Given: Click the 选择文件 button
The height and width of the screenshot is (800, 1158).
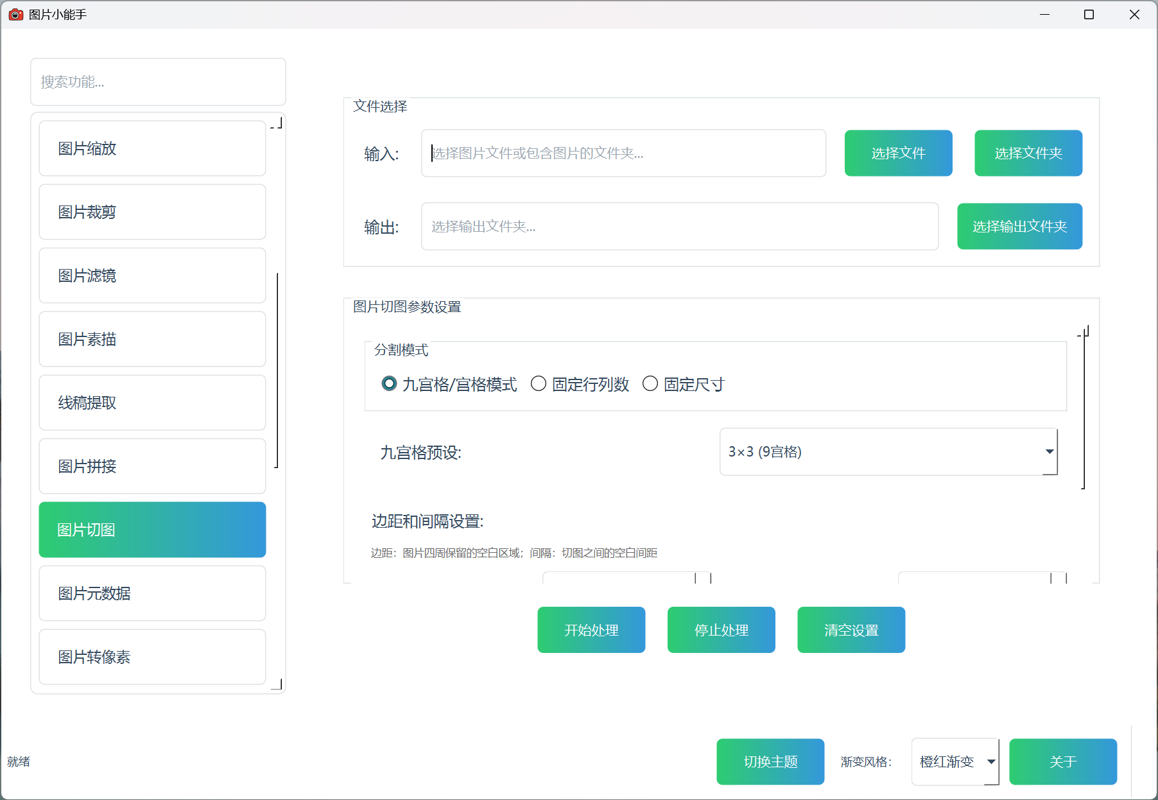Looking at the screenshot, I should pos(898,153).
